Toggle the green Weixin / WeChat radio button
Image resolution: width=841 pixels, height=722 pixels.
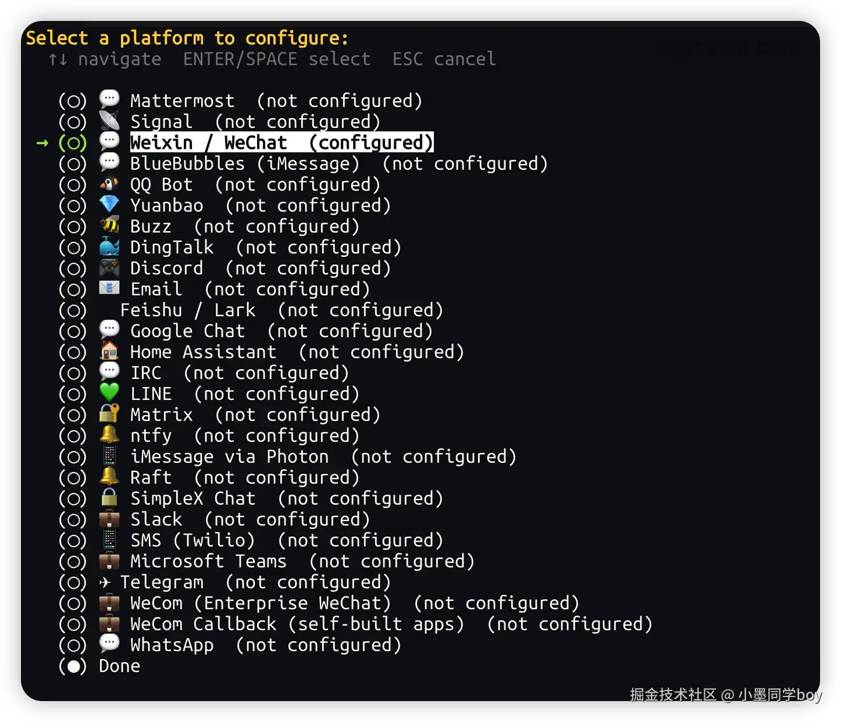pyautogui.click(x=73, y=143)
